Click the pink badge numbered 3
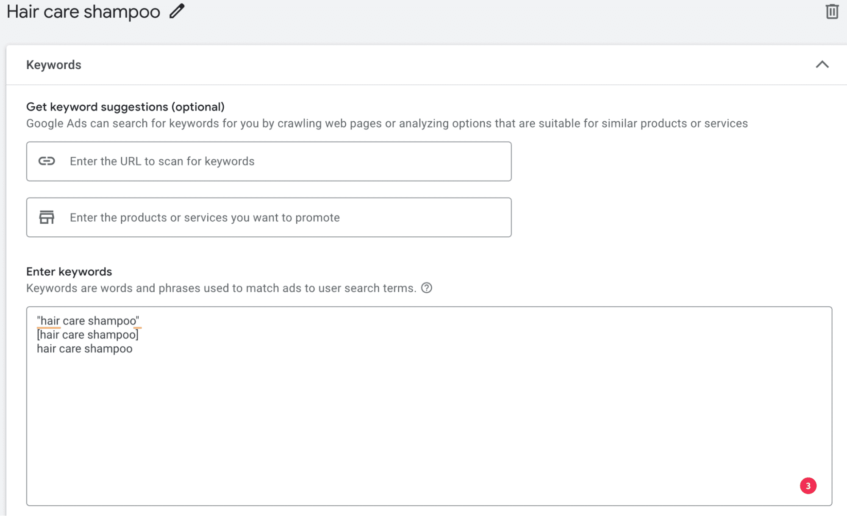This screenshot has height=516, width=847. [x=808, y=486]
